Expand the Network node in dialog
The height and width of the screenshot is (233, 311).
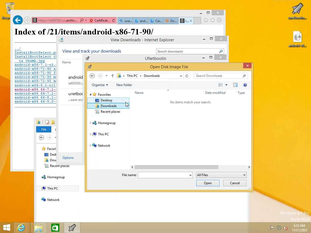90,145
